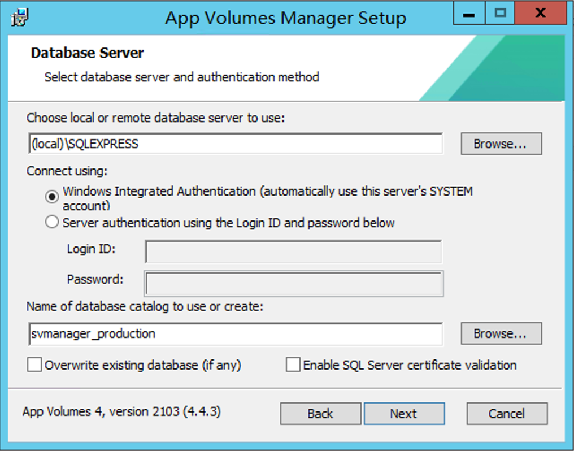The height and width of the screenshot is (451, 574).
Task: Cancel the installation
Action: point(506,414)
